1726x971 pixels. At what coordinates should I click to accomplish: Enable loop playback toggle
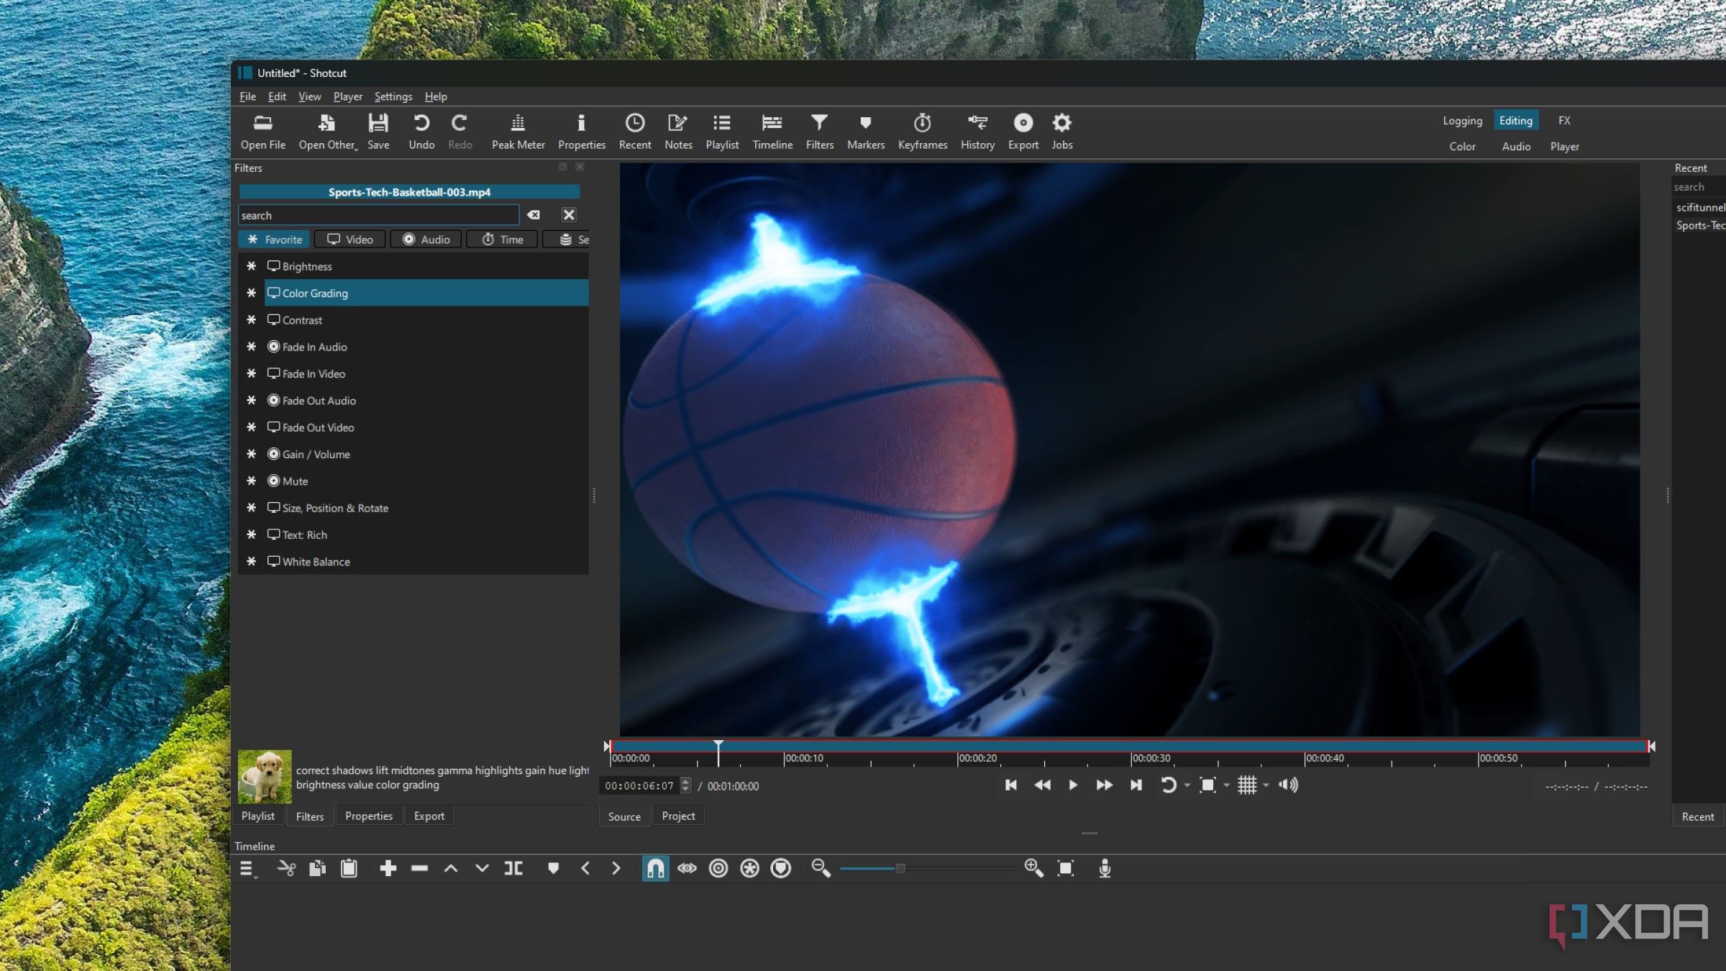click(1168, 784)
